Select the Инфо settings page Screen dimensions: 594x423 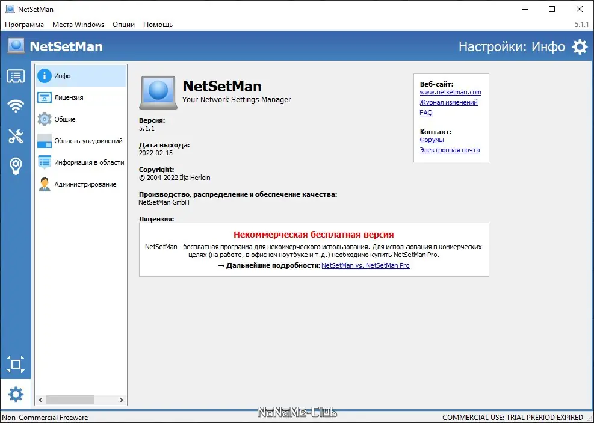coord(81,76)
